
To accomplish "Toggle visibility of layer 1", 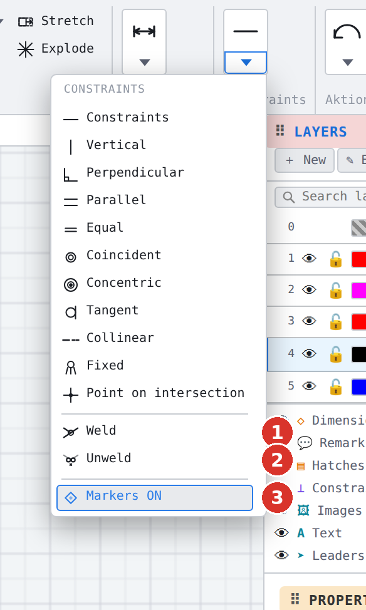I will [309, 259].
